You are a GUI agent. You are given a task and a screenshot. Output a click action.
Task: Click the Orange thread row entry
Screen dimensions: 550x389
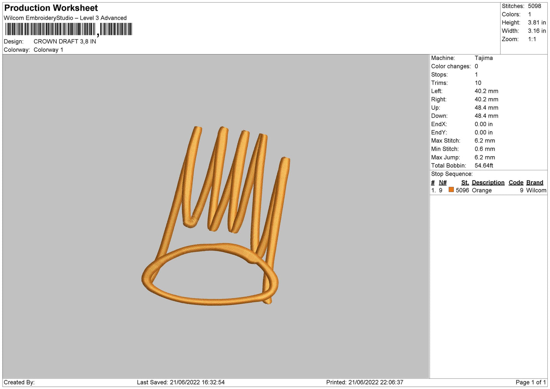click(489, 190)
